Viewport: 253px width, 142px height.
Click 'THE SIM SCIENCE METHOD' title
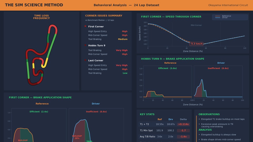pyautogui.click(x=34, y=5)
